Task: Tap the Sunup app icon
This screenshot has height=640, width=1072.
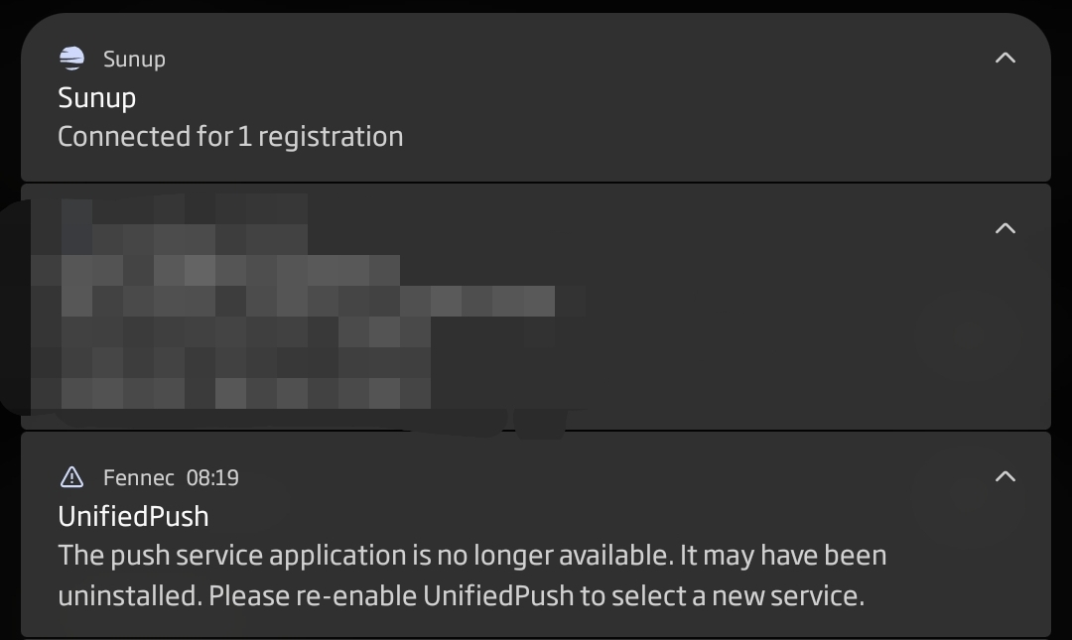Action: coord(71,59)
